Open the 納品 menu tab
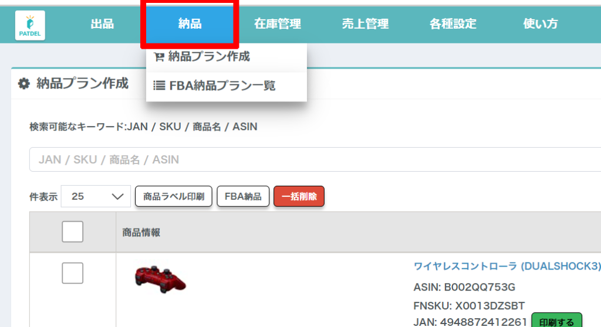Image resolution: width=601 pixels, height=327 pixels. [190, 24]
